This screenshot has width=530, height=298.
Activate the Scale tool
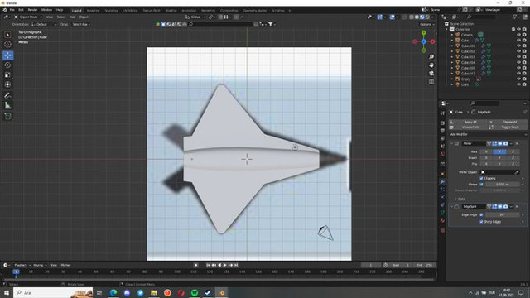coord(7,74)
